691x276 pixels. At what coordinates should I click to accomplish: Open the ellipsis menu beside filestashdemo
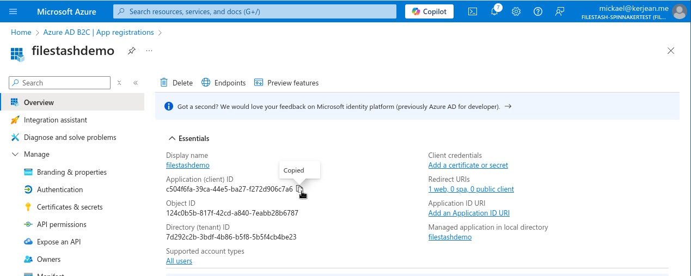pos(149,51)
